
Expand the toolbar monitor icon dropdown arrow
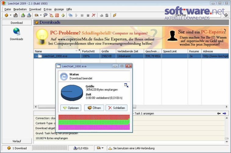[41, 15]
